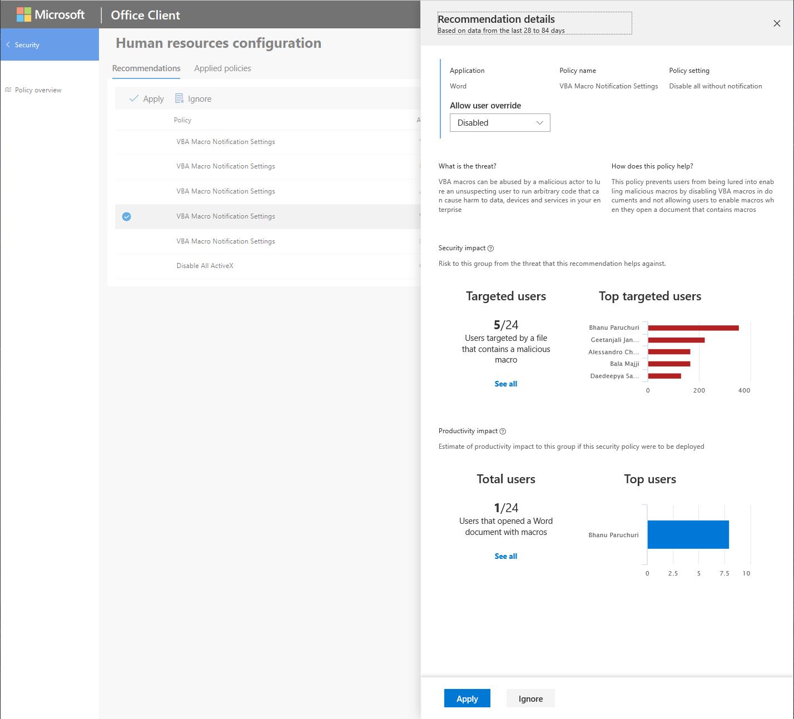Click the Word application value
The height and width of the screenshot is (719, 794).
click(x=458, y=86)
